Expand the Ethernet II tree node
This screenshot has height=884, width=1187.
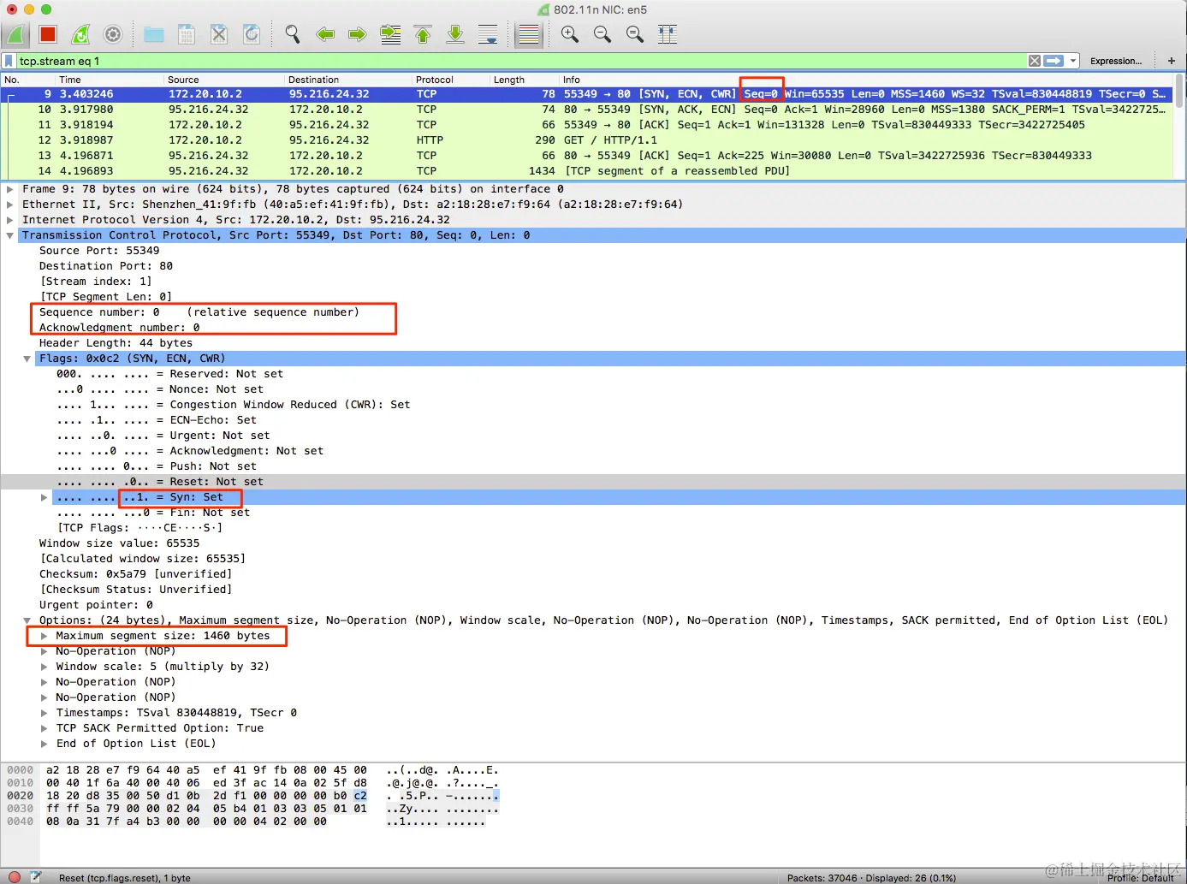(x=10, y=205)
